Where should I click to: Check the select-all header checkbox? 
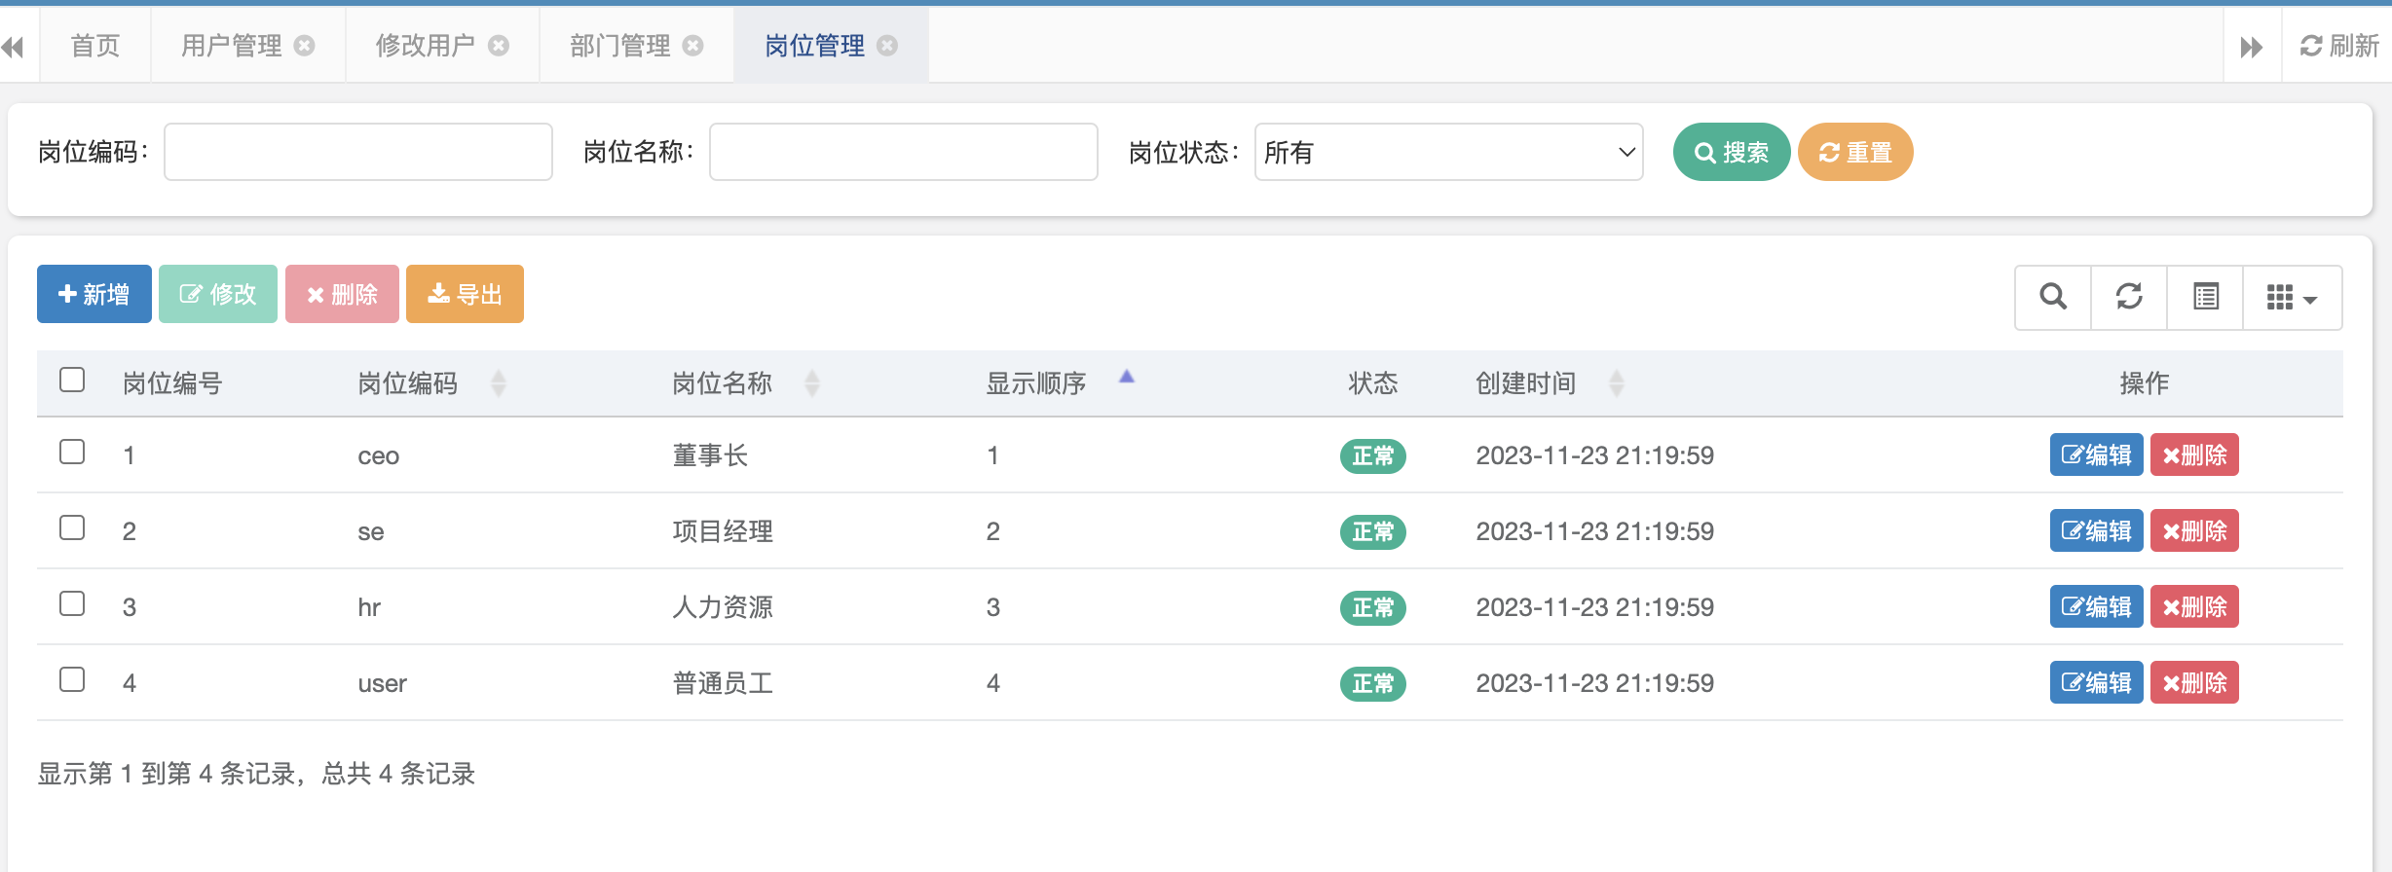click(x=72, y=380)
